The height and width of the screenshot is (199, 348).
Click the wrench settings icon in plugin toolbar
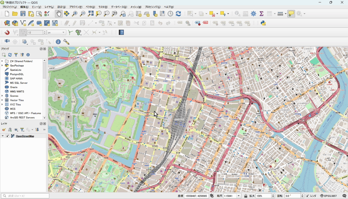(66, 42)
